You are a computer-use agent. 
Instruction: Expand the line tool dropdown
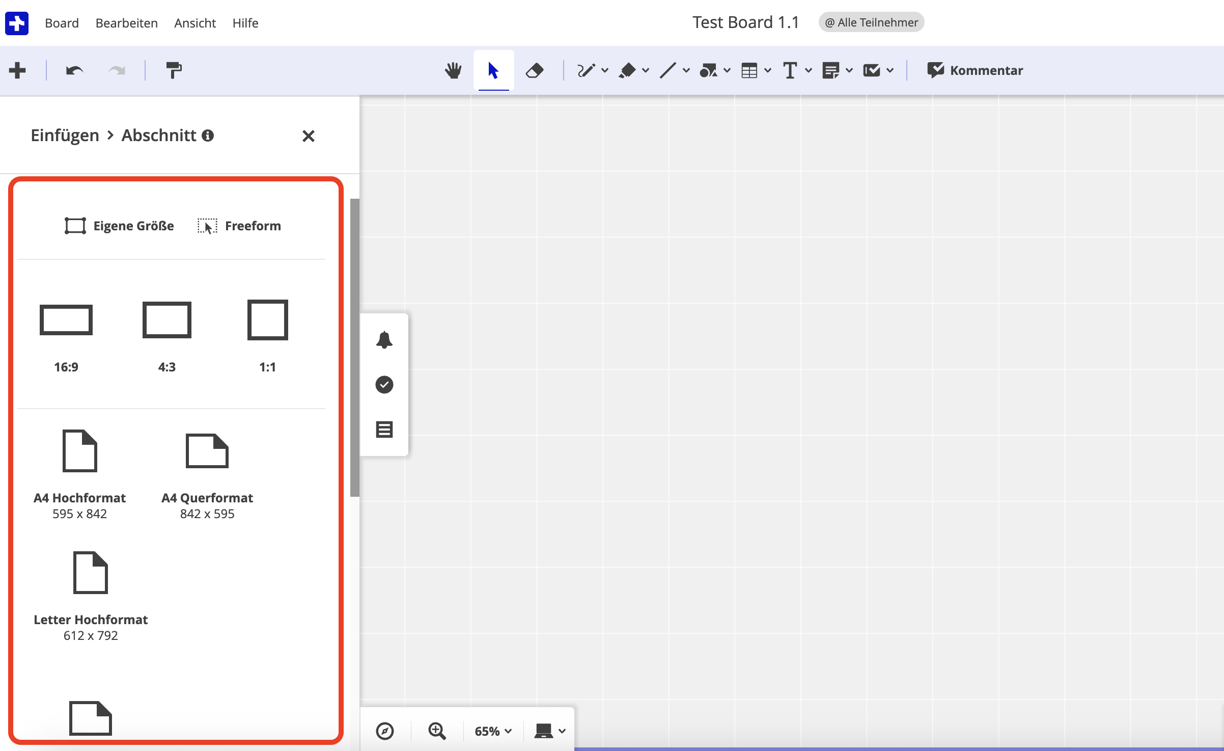tap(686, 70)
